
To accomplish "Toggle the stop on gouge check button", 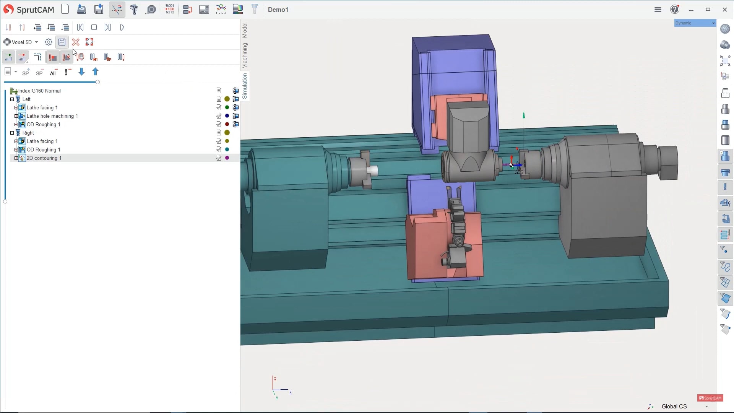I will pos(67,57).
